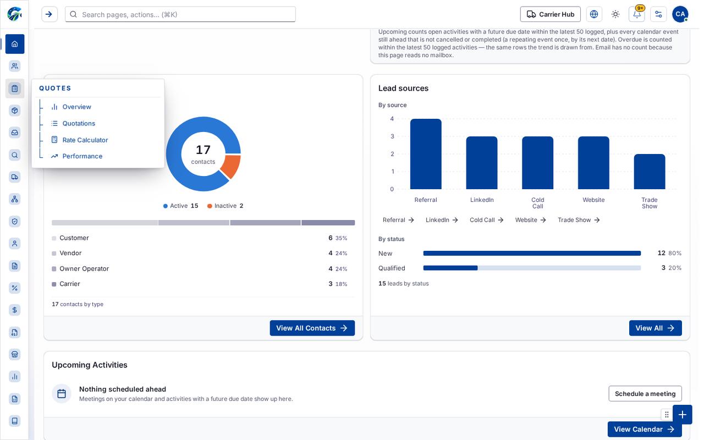Click the drag handle beside the plus button

click(x=667, y=415)
